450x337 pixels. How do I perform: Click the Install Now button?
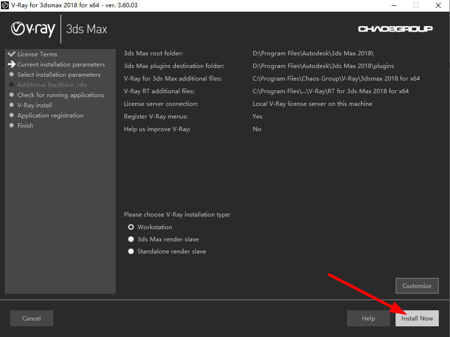point(417,318)
